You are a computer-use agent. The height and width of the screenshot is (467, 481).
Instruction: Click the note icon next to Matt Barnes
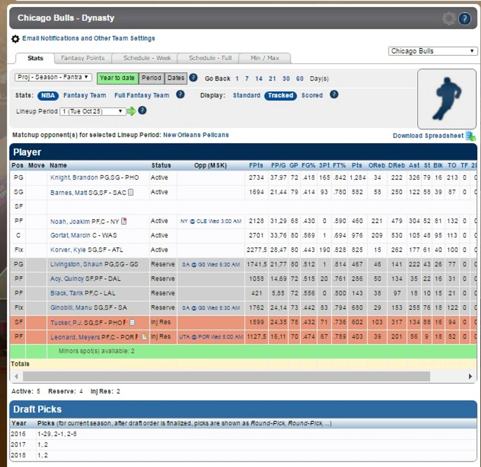point(131,192)
